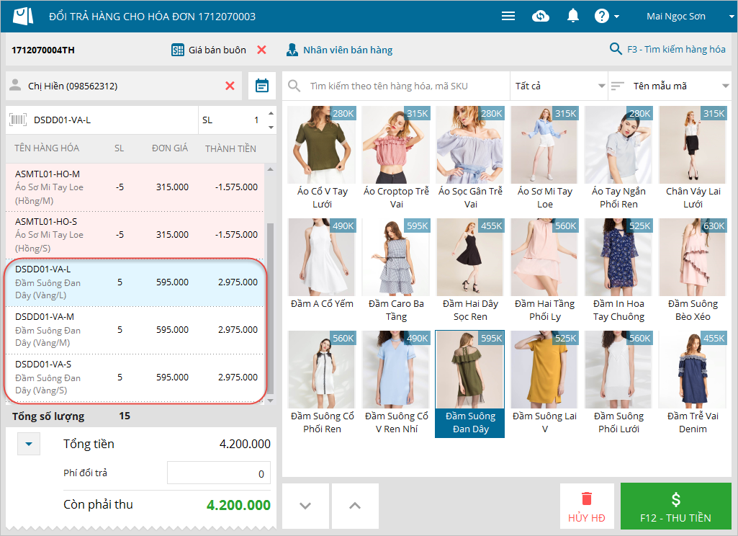Select product Áo Croptop Trễ Vai
738x536 pixels.
pyautogui.click(x=396, y=158)
